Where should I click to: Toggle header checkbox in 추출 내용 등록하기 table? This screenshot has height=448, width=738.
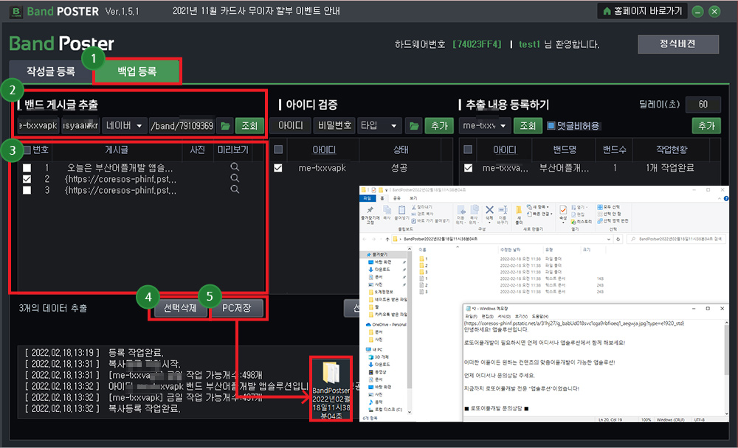point(468,150)
